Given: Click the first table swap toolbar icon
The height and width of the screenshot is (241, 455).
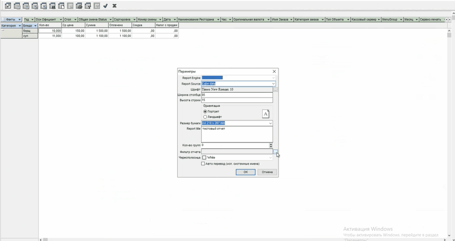Looking at the screenshot, I should point(8,6).
